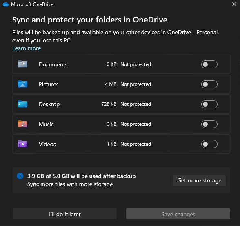
Task: Select the Desktop folder label
Action: pos(49,104)
